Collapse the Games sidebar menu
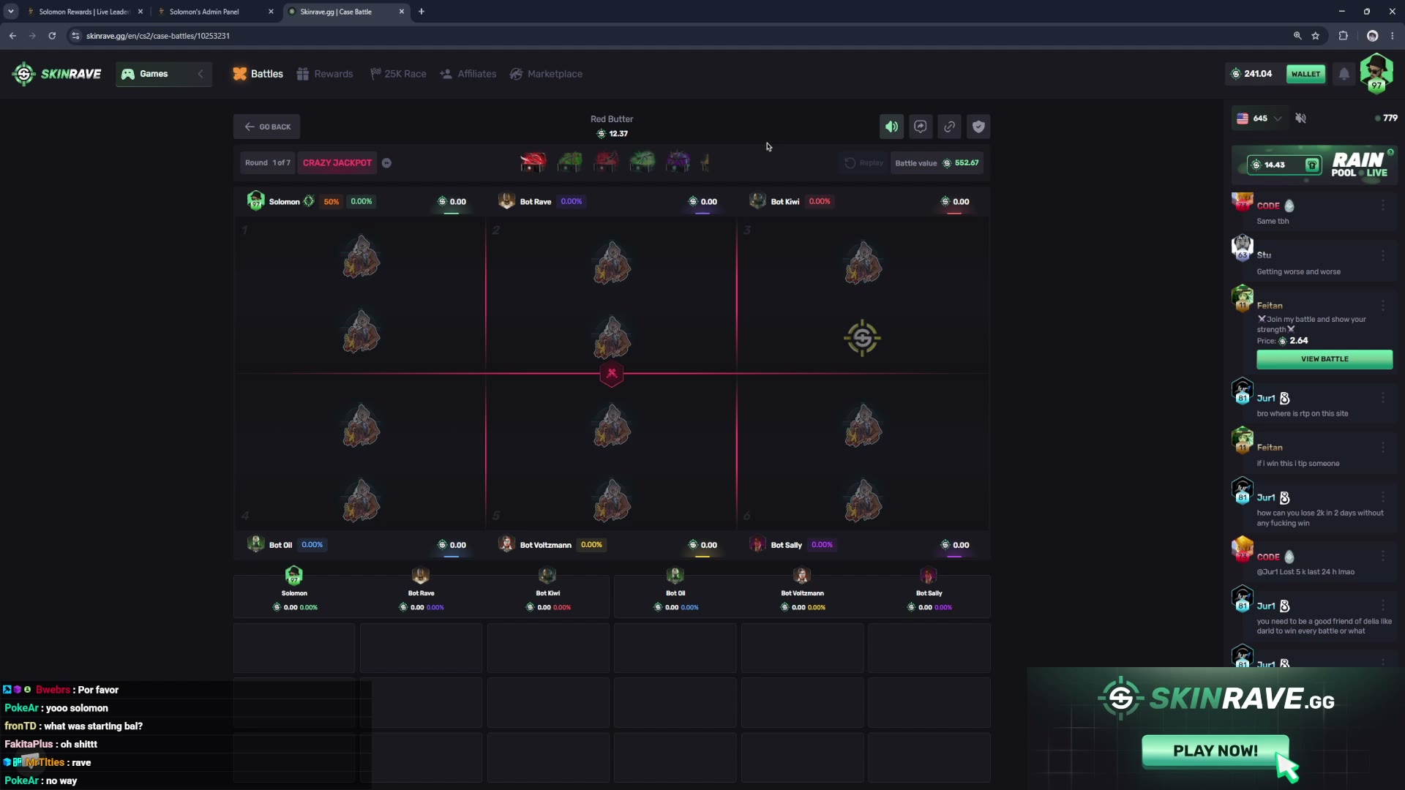Viewport: 1405px width, 790px height. [x=201, y=74]
